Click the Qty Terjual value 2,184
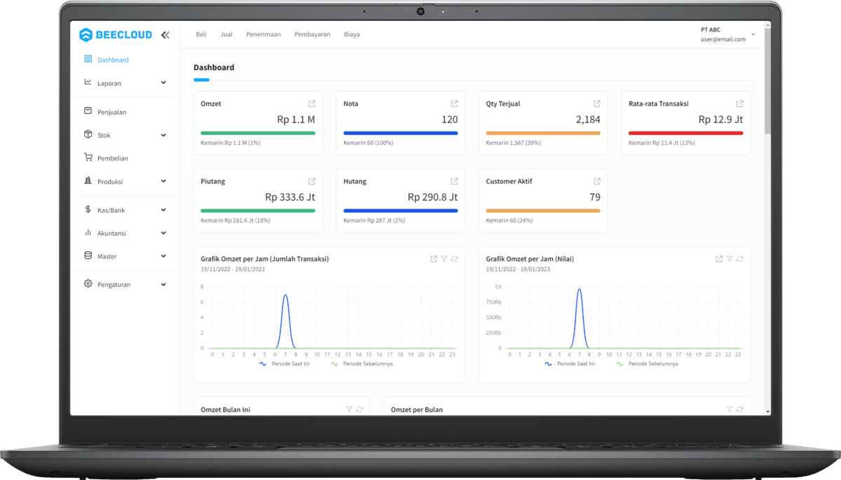Viewport: 841px width, 480px height. pos(588,120)
